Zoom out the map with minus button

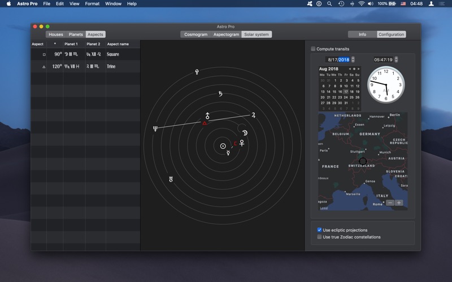[390, 202]
